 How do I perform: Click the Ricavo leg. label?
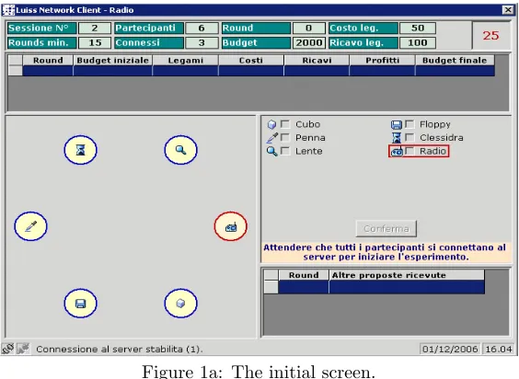coord(363,42)
